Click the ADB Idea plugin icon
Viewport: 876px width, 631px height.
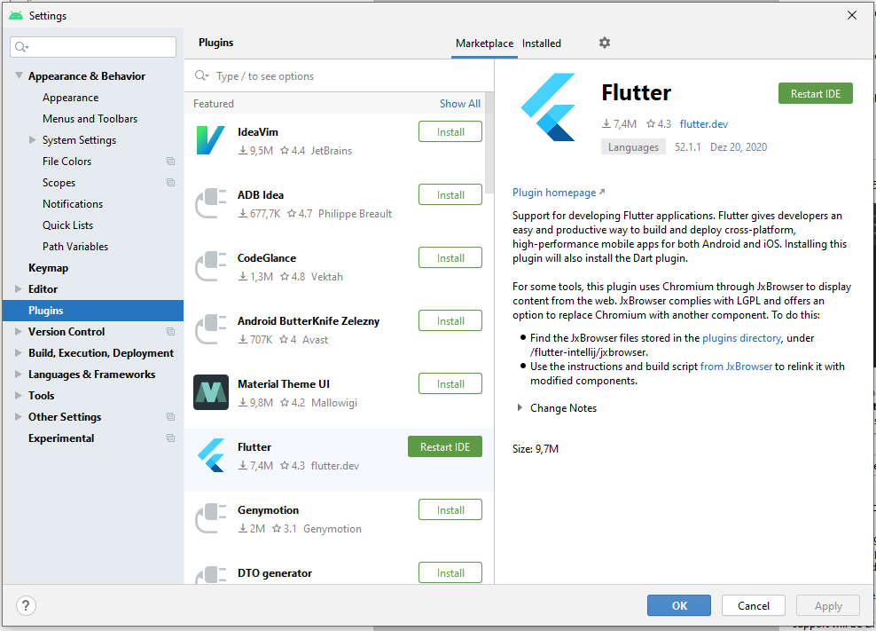(x=211, y=203)
